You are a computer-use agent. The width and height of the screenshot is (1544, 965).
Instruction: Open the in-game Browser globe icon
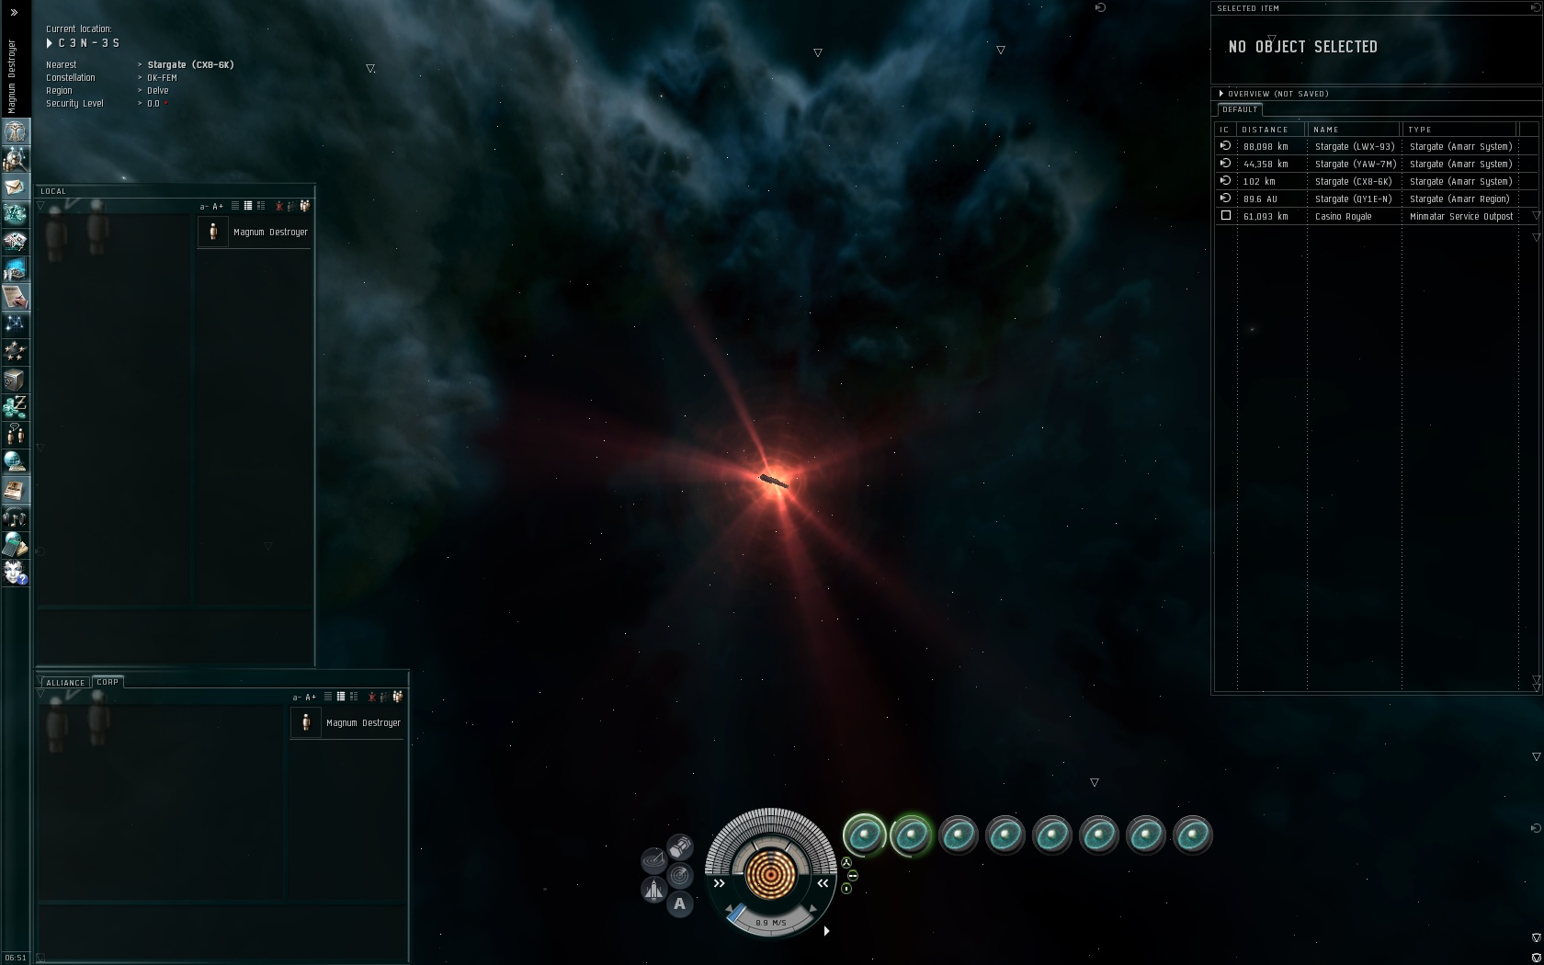point(16,462)
